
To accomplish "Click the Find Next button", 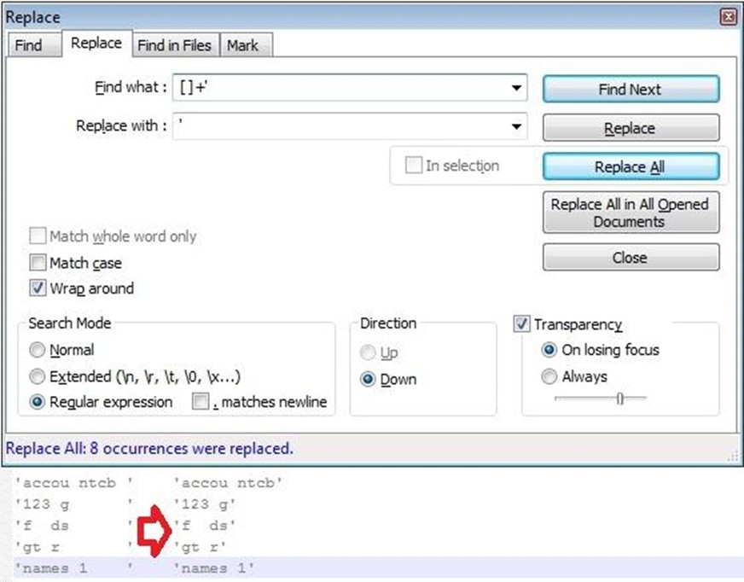I will [x=631, y=90].
